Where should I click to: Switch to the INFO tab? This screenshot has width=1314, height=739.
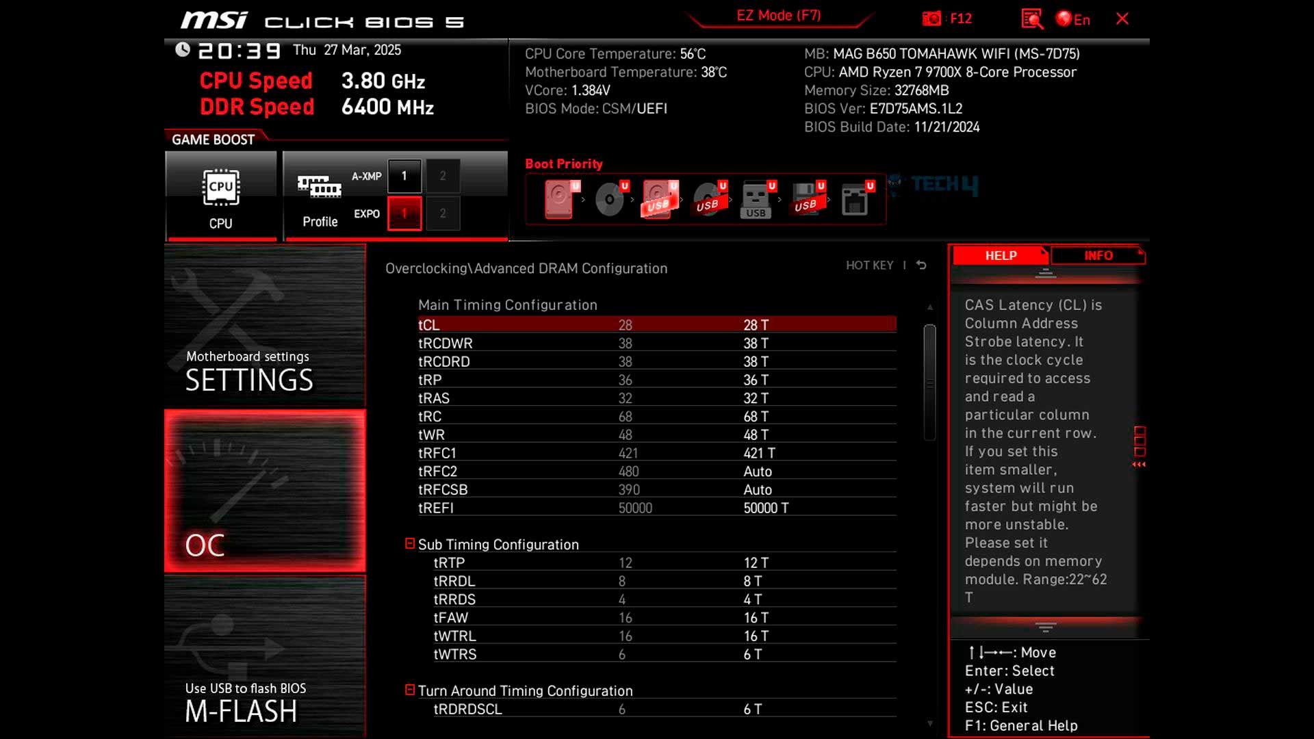point(1098,255)
